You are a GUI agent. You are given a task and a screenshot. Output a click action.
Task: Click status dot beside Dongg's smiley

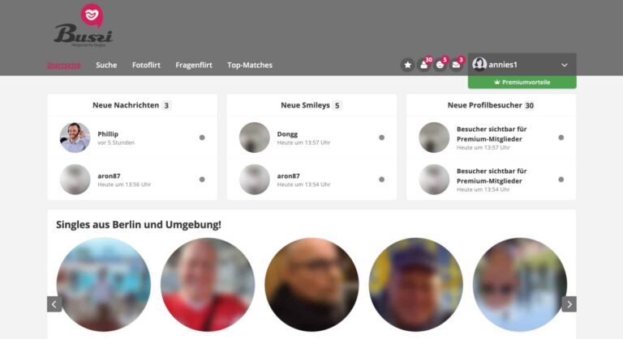381,138
